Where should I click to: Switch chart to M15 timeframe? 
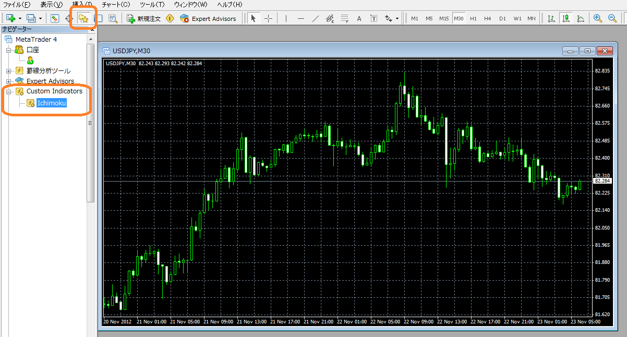444,18
